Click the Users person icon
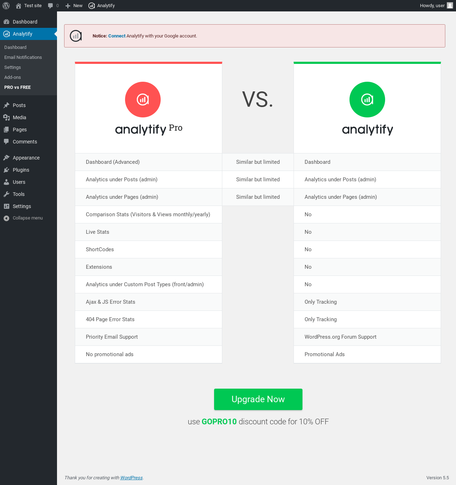 (6, 182)
